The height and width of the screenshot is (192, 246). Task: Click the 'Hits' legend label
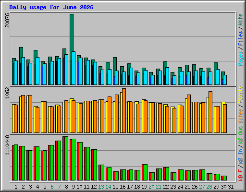(x=241, y=20)
